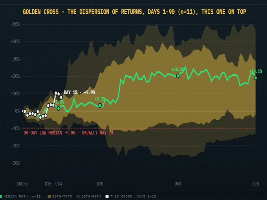Click the 'CROSS' x-axis label
Image resolution: width=267 pixels, height=200 pixels.
(22, 184)
